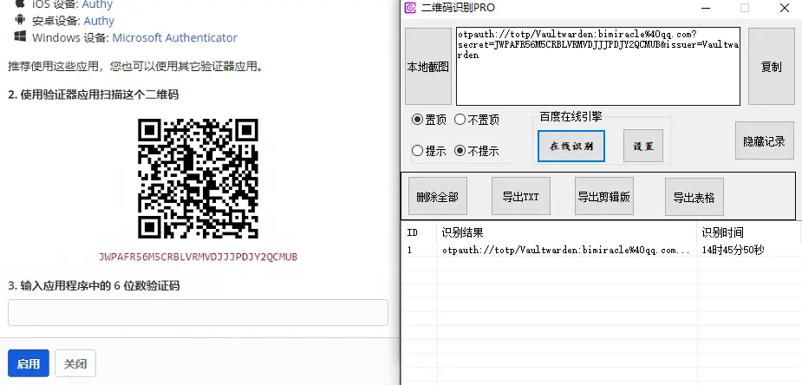Close the 二维码识别PRO window
802x385 pixels.
click(x=784, y=8)
